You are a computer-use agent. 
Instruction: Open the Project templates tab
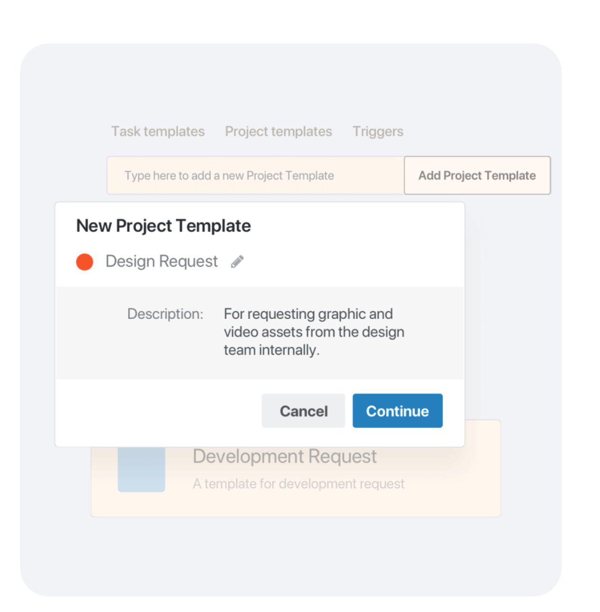click(x=279, y=131)
